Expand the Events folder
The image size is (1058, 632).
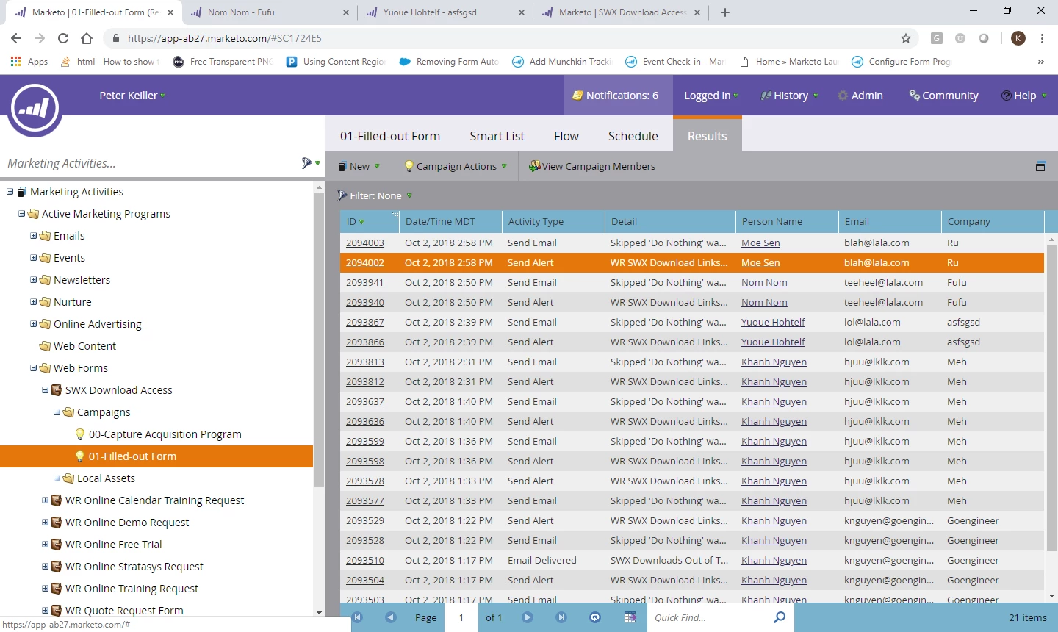pyautogui.click(x=34, y=258)
